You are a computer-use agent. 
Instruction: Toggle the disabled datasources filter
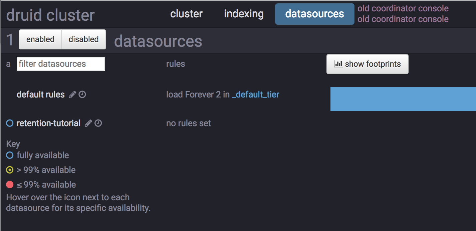tap(84, 39)
